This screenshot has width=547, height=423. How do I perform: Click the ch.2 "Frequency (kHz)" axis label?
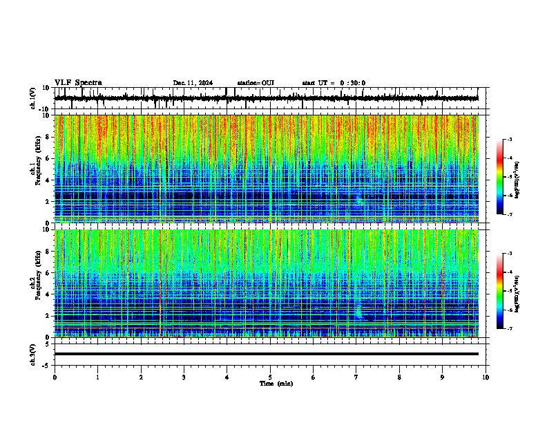[38, 275]
